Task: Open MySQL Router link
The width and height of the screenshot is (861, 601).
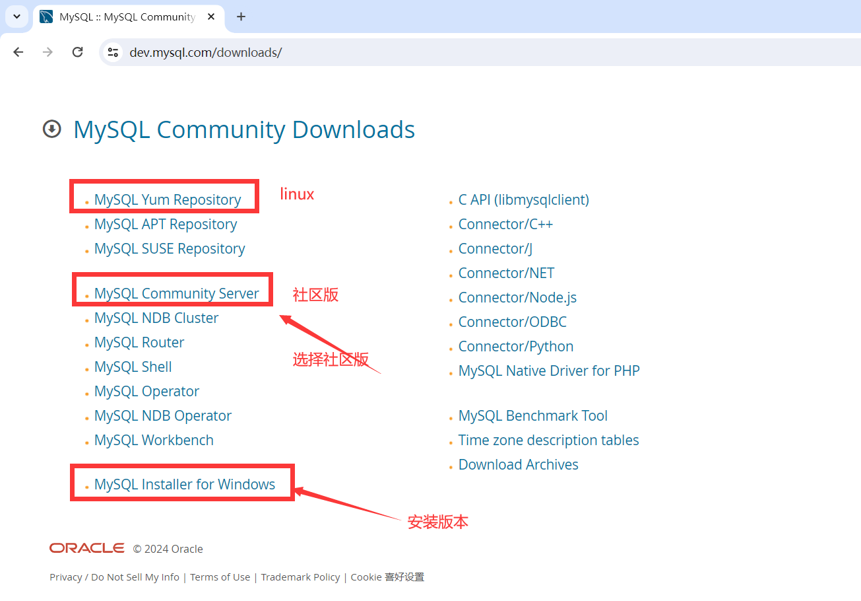Action: coord(139,342)
